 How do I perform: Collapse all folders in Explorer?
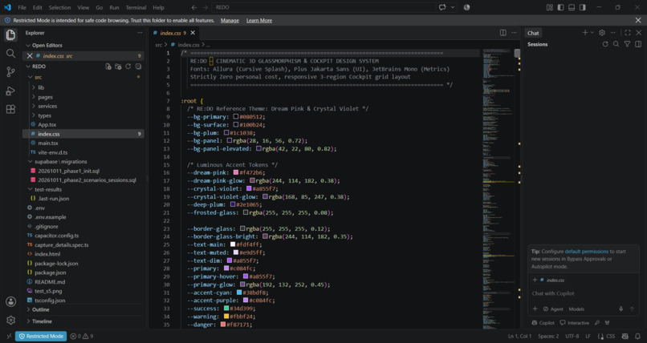(138, 67)
